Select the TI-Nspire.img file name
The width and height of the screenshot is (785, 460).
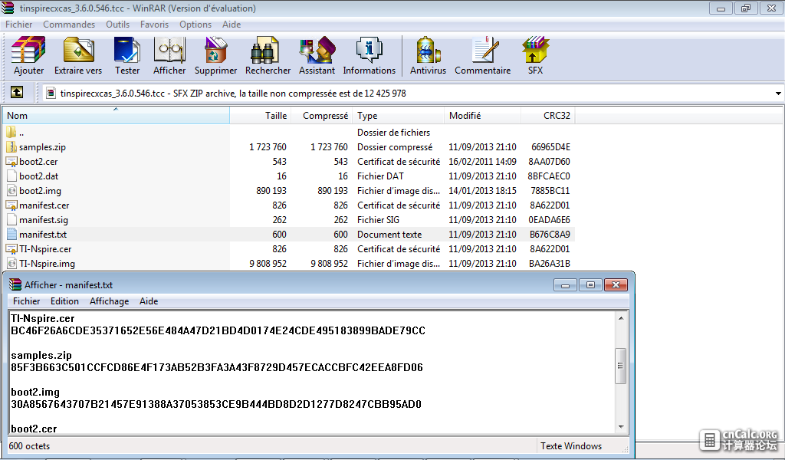coord(47,263)
